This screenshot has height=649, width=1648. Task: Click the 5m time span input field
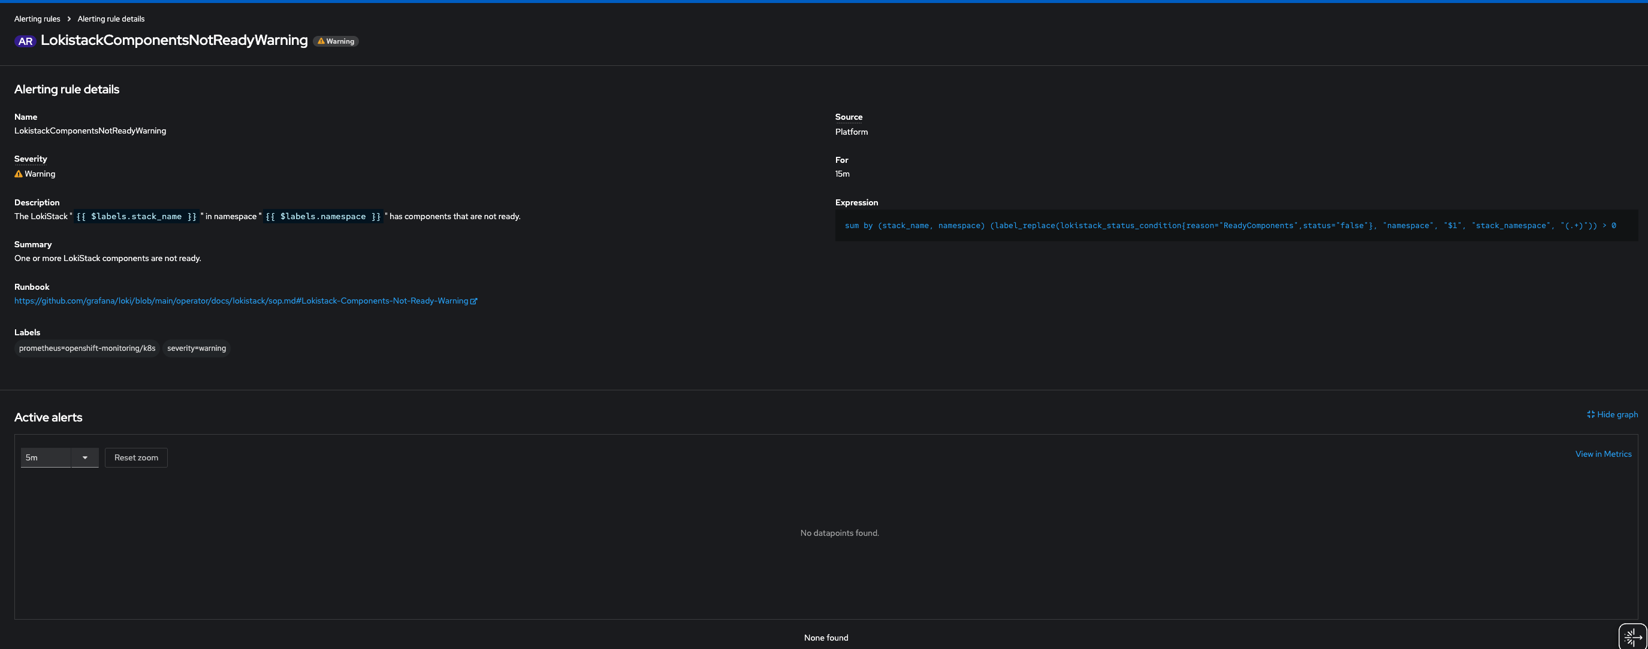46,458
